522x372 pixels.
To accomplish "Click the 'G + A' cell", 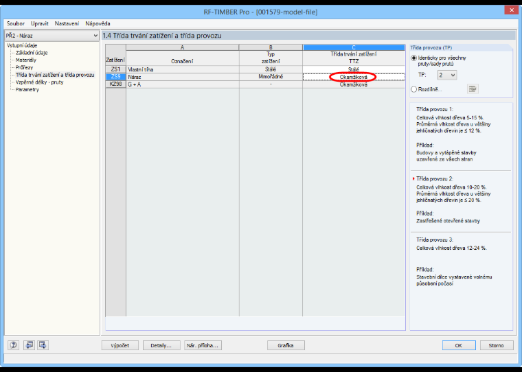I will coord(183,84).
